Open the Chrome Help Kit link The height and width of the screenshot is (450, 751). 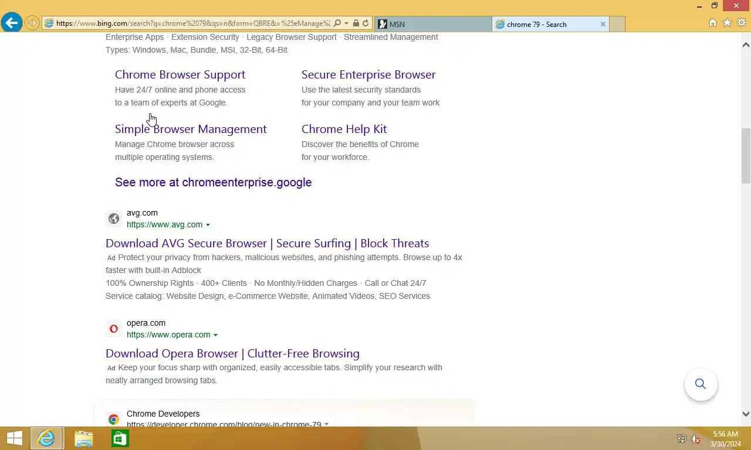[344, 129]
